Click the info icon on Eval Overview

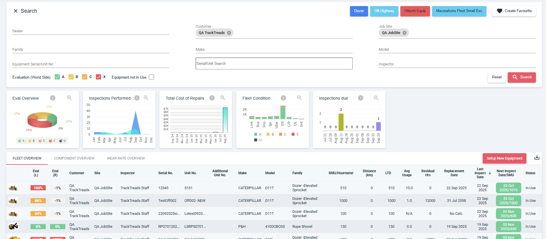click(x=53, y=98)
